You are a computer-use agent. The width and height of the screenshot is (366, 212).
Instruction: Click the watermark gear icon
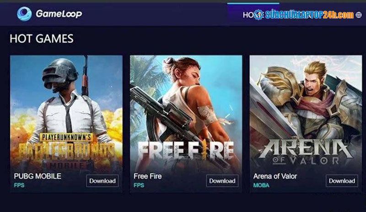point(258,15)
